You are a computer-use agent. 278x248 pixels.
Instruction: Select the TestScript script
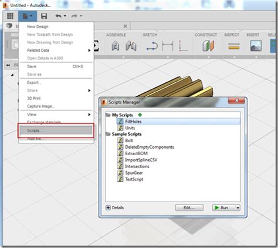pyautogui.click(x=130, y=179)
